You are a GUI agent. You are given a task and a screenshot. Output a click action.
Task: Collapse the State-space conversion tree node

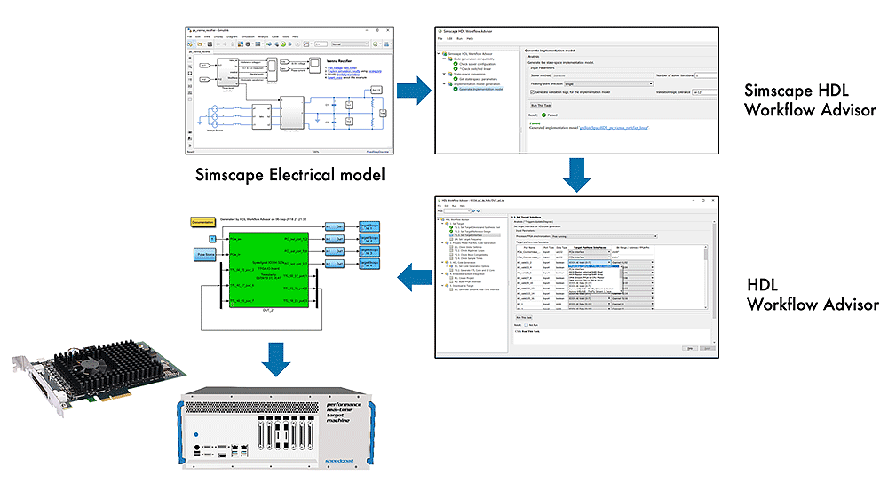[x=444, y=74]
